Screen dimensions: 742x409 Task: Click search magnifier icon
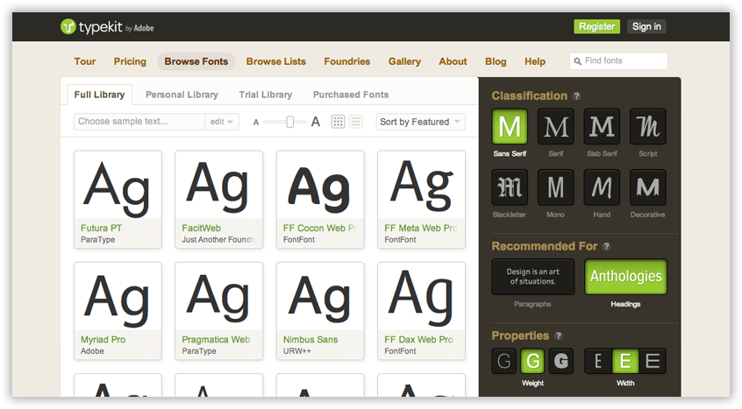click(x=577, y=61)
